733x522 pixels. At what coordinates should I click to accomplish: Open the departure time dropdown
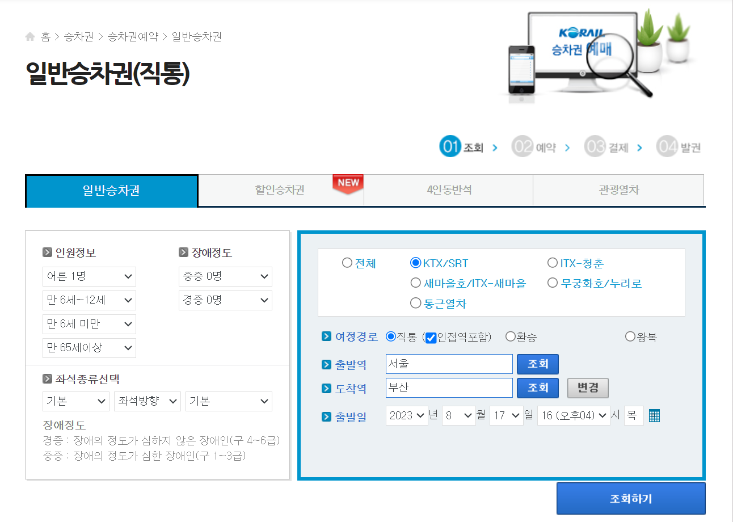[x=574, y=415]
